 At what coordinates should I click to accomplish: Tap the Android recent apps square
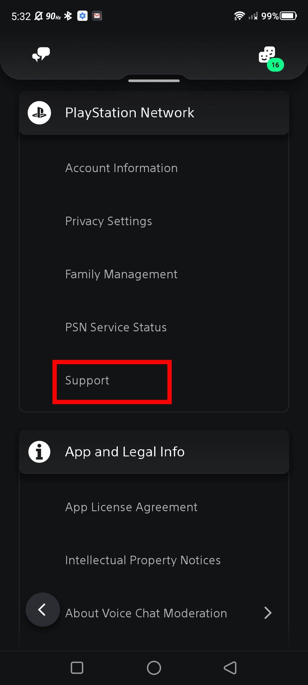coord(77,668)
